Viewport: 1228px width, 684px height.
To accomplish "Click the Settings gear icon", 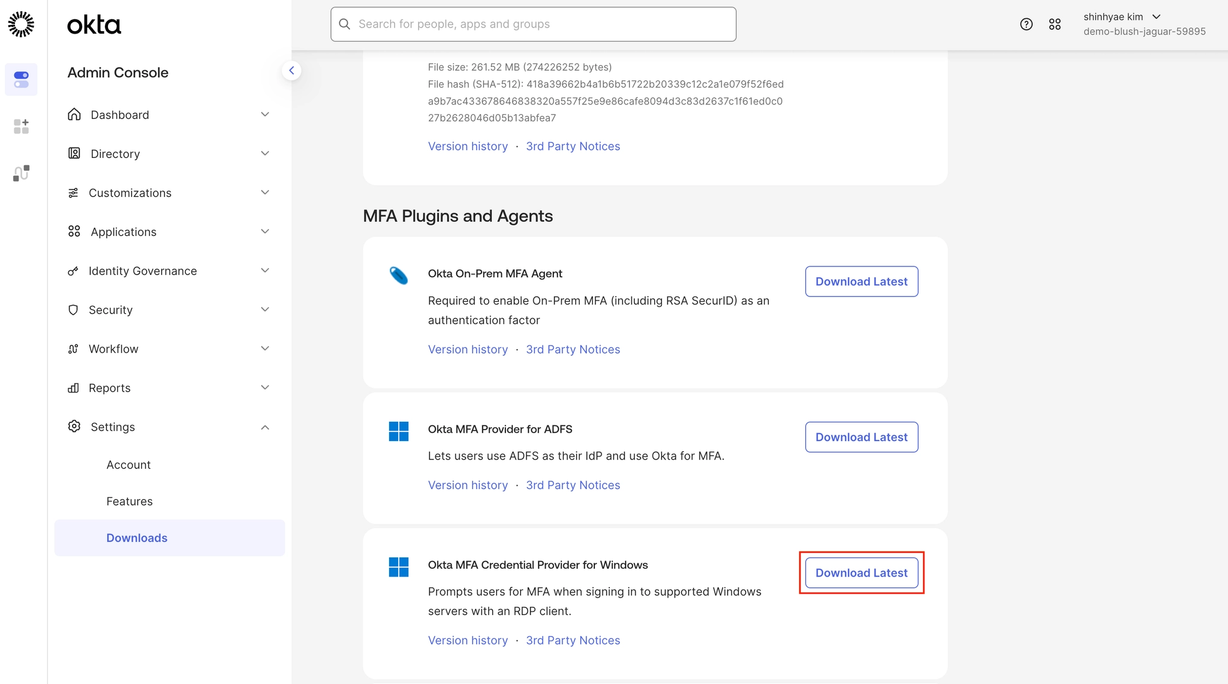I will [x=74, y=427].
